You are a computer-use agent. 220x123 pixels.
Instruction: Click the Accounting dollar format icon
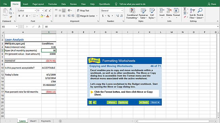click(103, 16)
